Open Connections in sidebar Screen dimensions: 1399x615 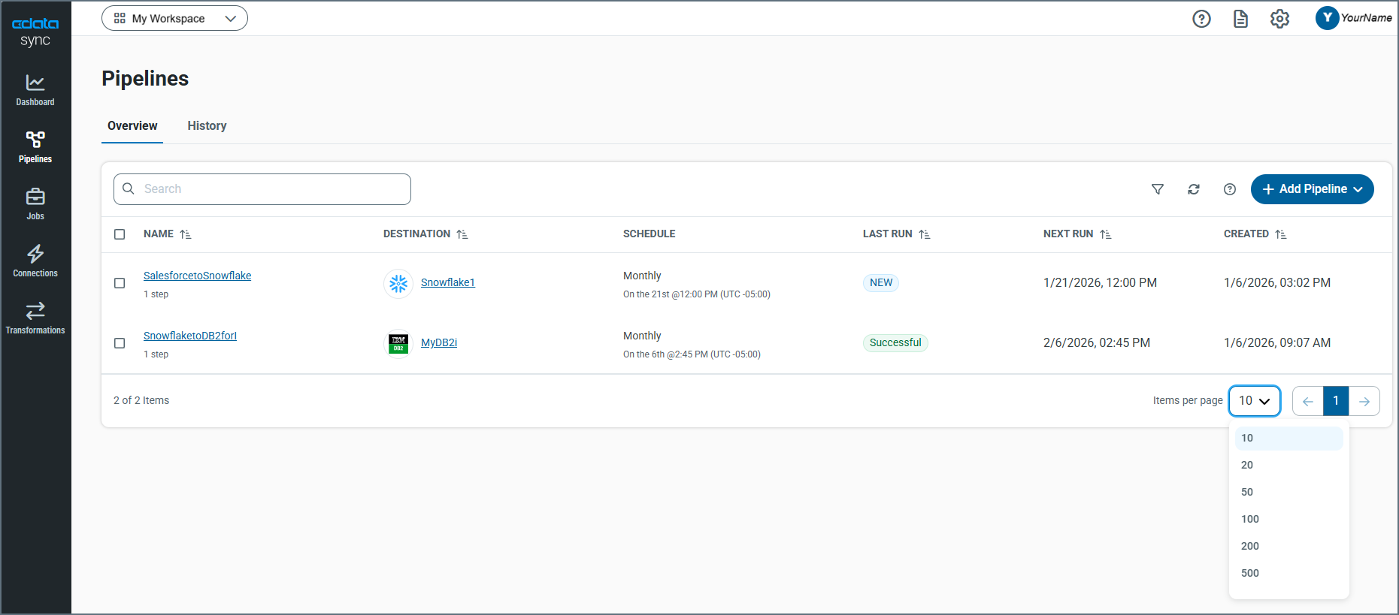pos(35,261)
